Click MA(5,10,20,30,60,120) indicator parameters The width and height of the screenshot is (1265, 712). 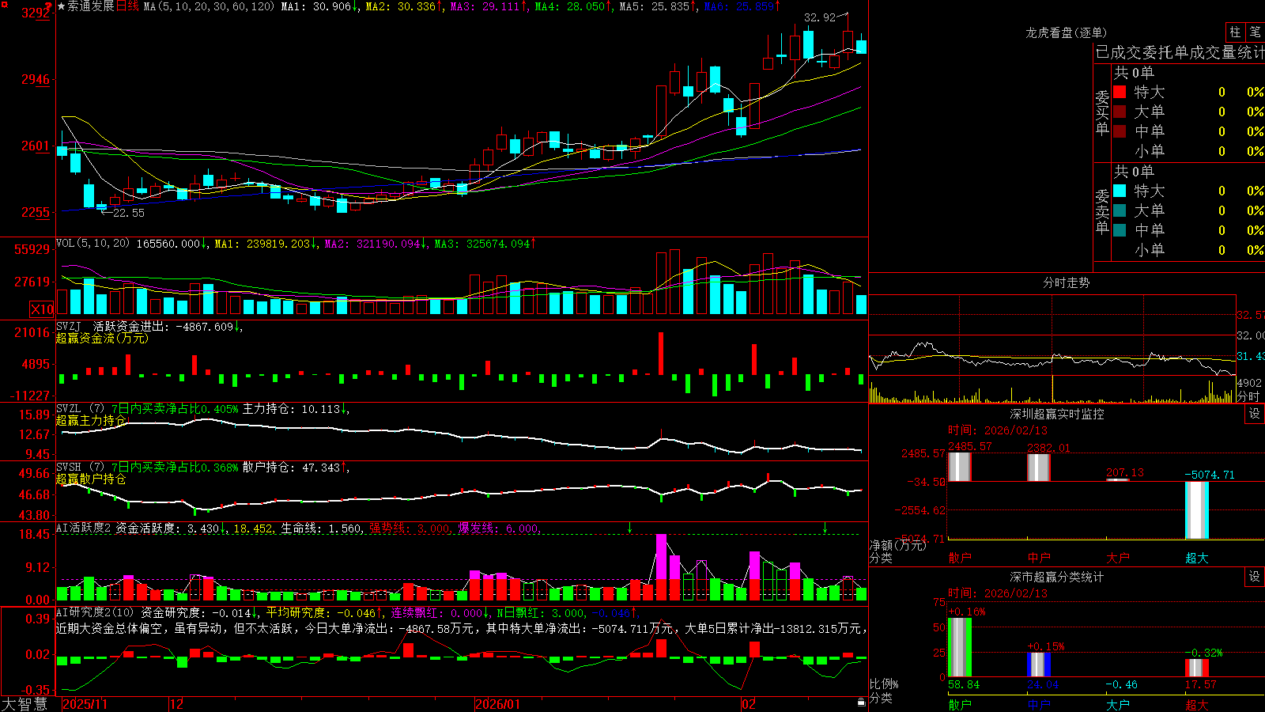point(209,6)
